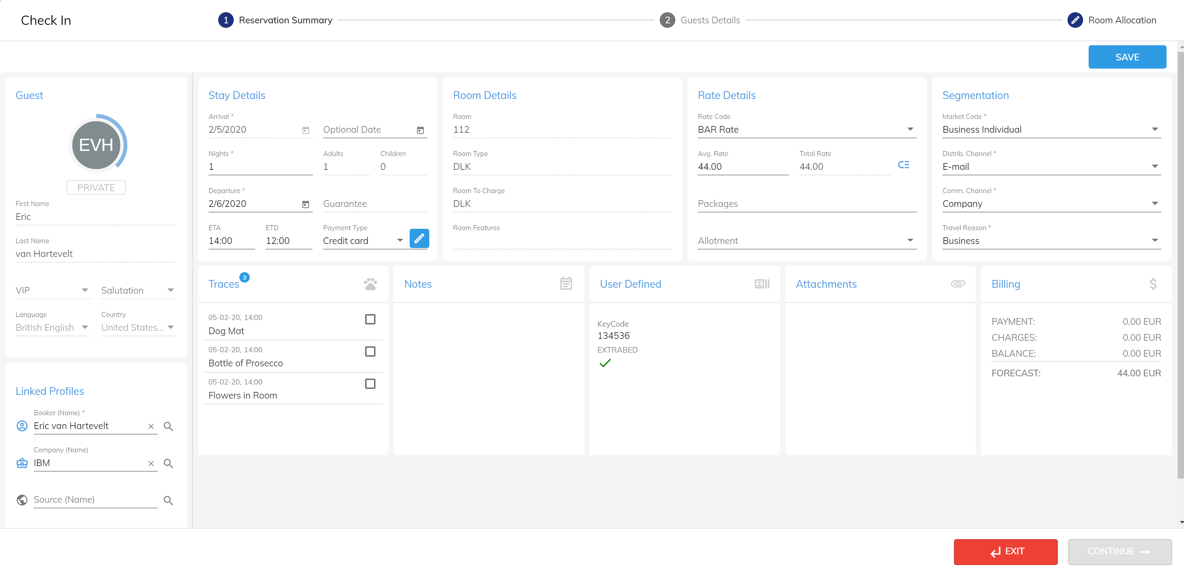Image resolution: width=1184 pixels, height=571 pixels.
Task: Click the paperclip icon in Attachments
Action: point(957,283)
